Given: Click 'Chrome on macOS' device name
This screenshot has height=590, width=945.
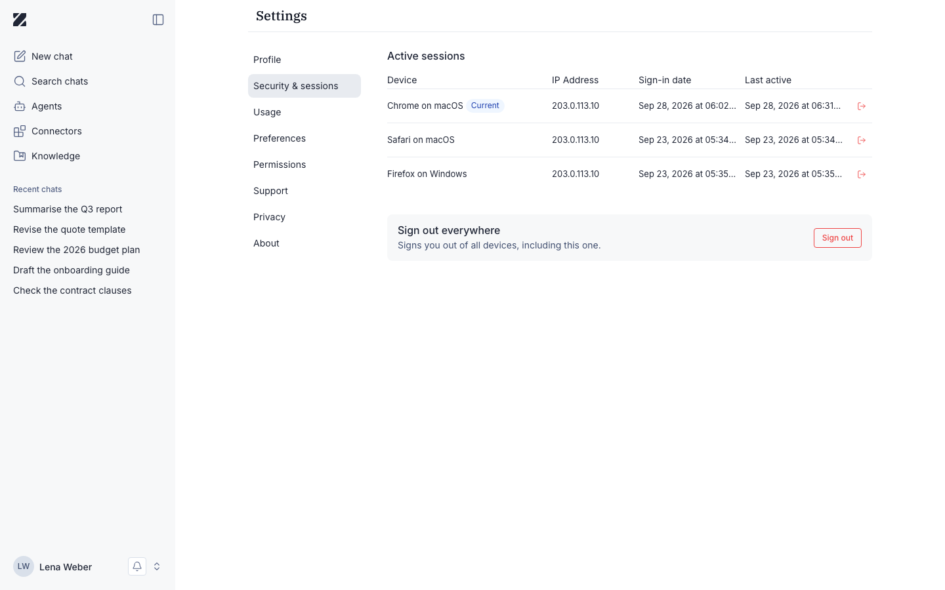Looking at the screenshot, I should pos(425,106).
